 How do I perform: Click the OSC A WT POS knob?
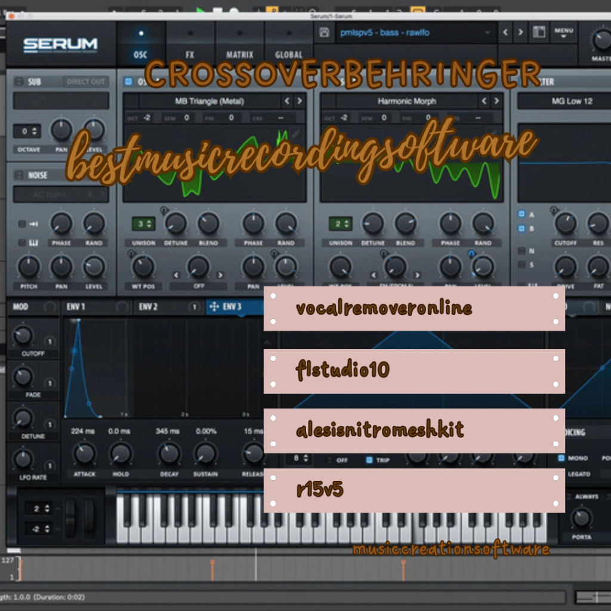tap(143, 267)
